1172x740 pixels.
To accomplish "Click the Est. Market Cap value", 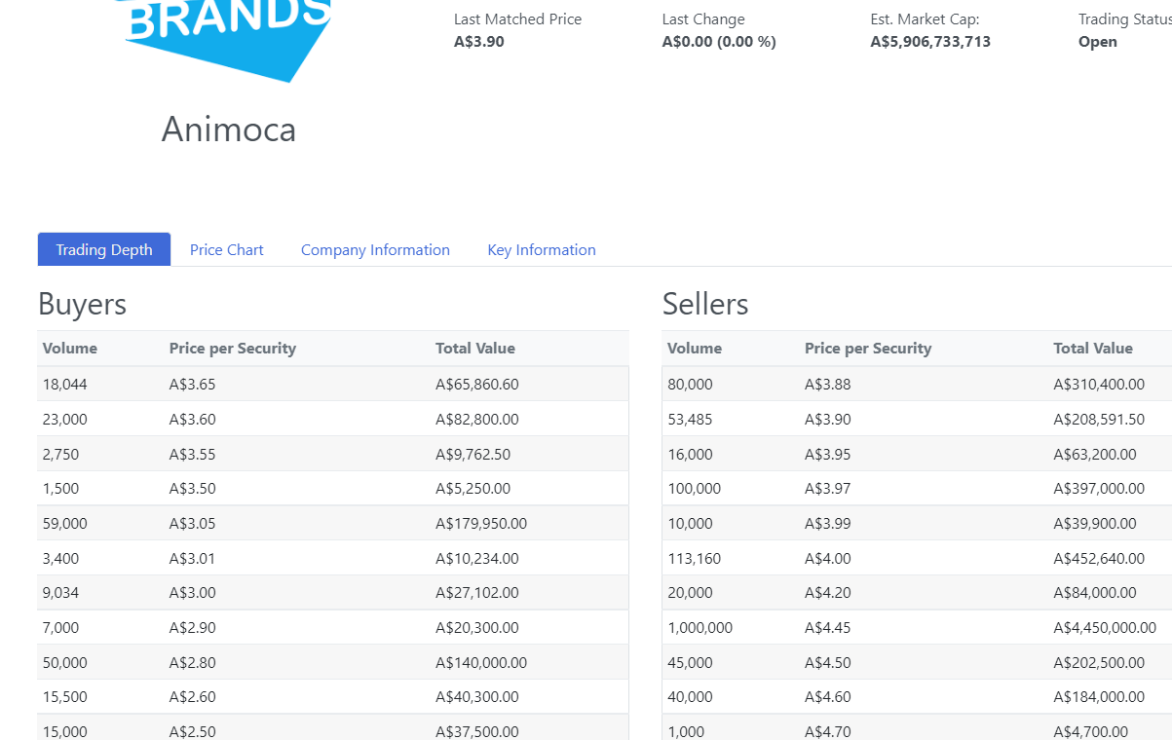I will pos(930,42).
